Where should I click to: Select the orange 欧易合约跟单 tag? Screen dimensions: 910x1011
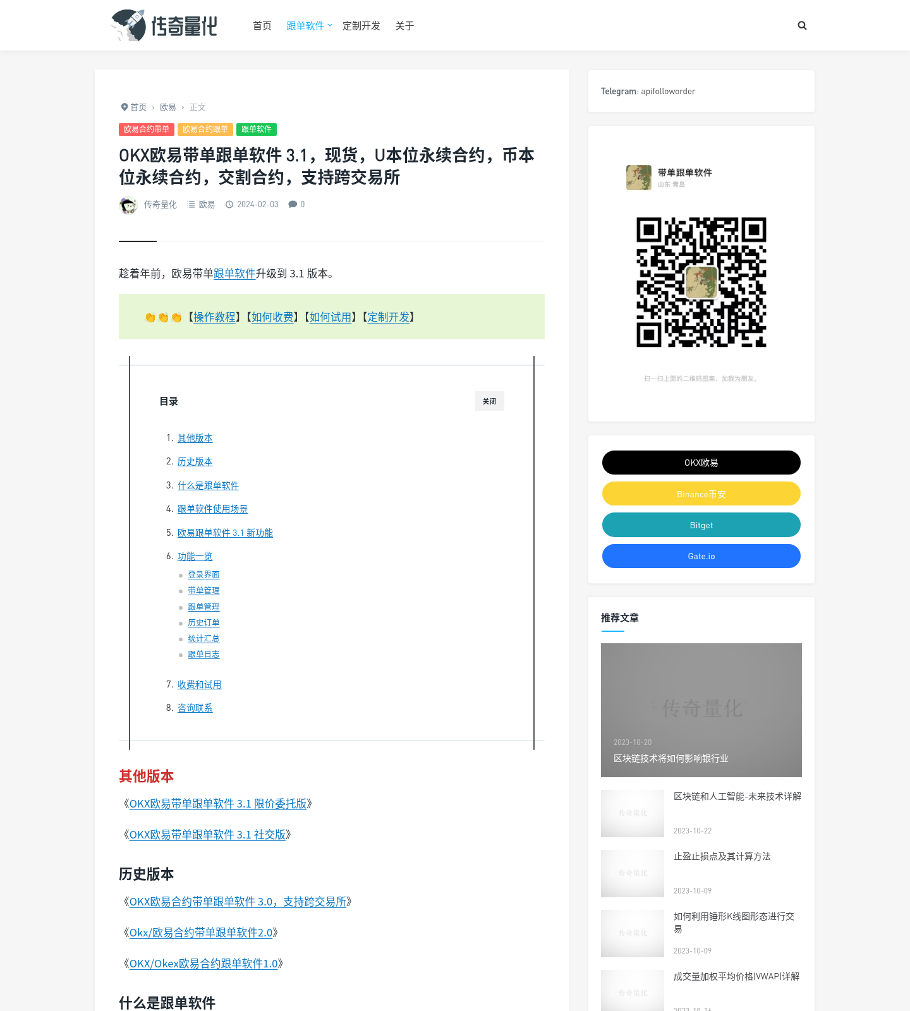[x=205, y=130]
